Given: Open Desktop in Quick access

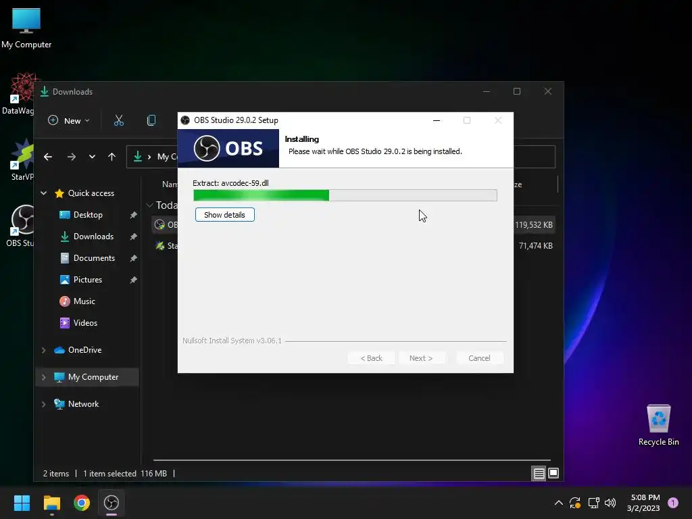Looking at the screenshot, I should pyautogui.click(x=88, y=215).
